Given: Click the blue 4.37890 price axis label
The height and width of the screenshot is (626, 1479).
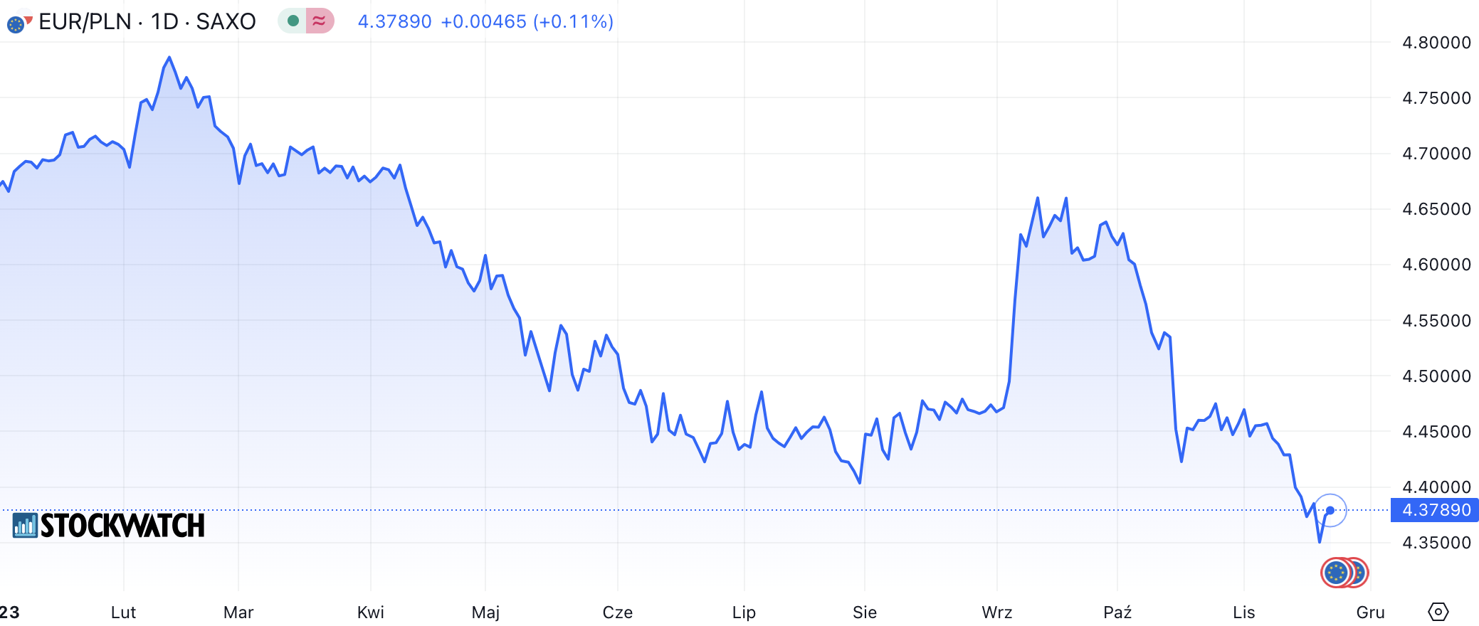Looking at the screenshot, I should 1435,510.
